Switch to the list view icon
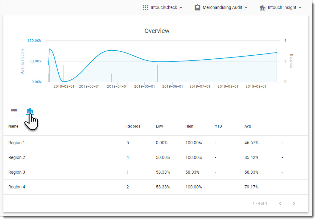Image resolution: width=317 pixels, height=221 pixels. tap(14, 111)
